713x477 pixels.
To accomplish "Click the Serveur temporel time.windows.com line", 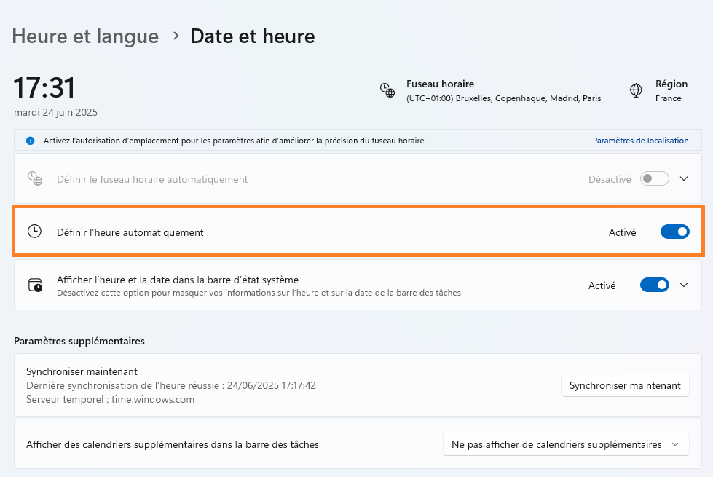I will point(110,399).
